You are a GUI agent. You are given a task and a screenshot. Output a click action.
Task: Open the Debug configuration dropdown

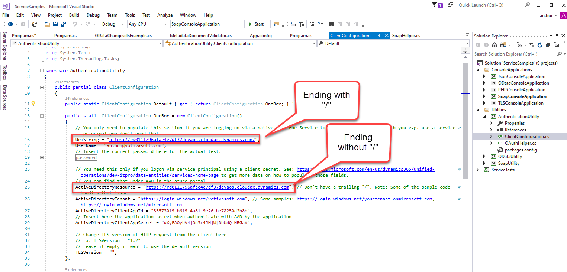click(113, 24)
